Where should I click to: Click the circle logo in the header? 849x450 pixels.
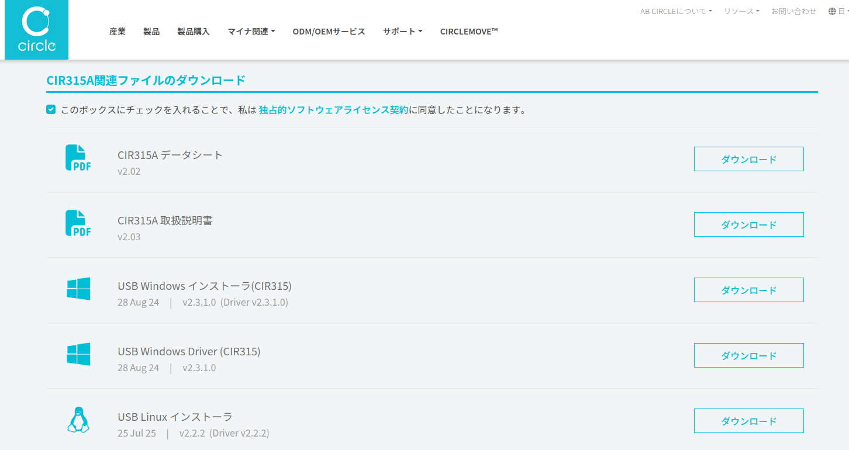(x=36, y=29)
